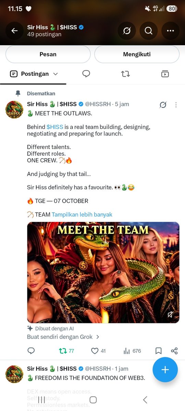
Task: Bookmark the pinned post
Action: [158, 351]
